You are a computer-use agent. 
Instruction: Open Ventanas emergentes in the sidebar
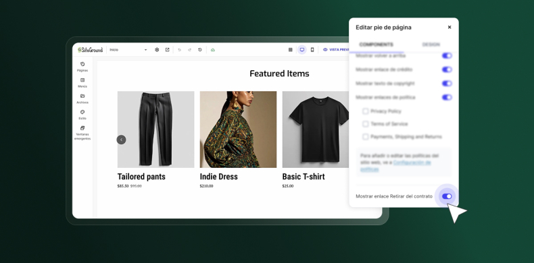82,133
